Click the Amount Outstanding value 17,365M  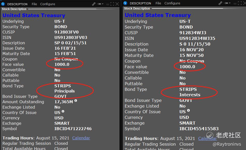[x=64, y=102]
